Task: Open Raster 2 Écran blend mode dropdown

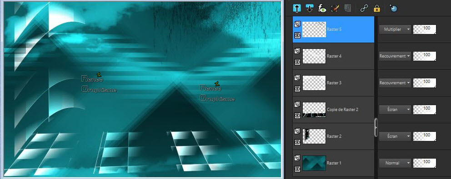Action: click(x=395, y=136)
